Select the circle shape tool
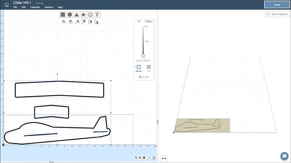Viewport: 291px width, 163px height. pyautogui.click(x=70, y=15)
